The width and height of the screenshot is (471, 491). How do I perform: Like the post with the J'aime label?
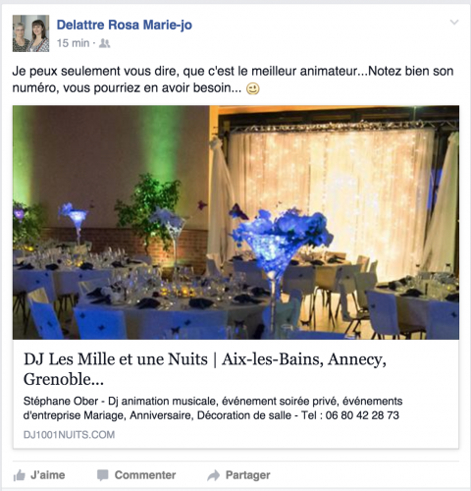[48, 475]
